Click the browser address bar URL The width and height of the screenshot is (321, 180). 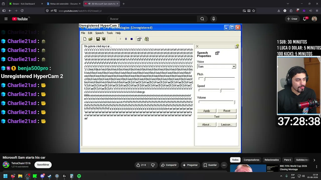(x=80, y=11)
